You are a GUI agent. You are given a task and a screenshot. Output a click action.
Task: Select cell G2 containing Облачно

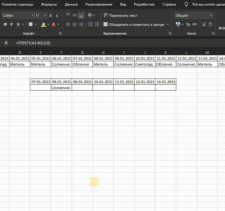coord(82,64)
